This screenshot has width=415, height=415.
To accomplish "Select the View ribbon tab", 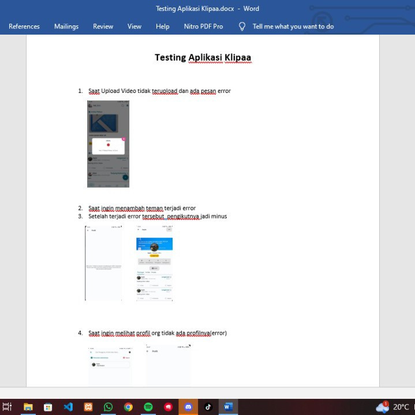I will [134, 27].
